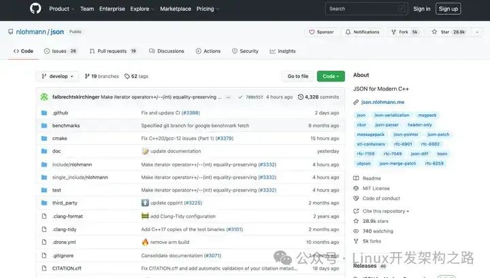Click the json-parser topic tag
The image size is (490, 278).
click(387, 125)
